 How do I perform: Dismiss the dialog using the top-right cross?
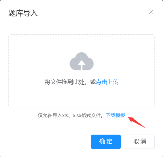coord(151,12)
